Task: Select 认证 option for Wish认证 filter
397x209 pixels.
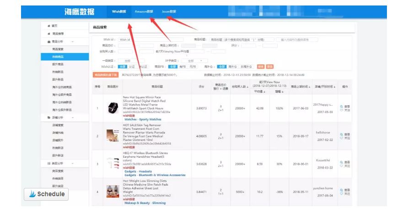Action: (x=132, y=67)
